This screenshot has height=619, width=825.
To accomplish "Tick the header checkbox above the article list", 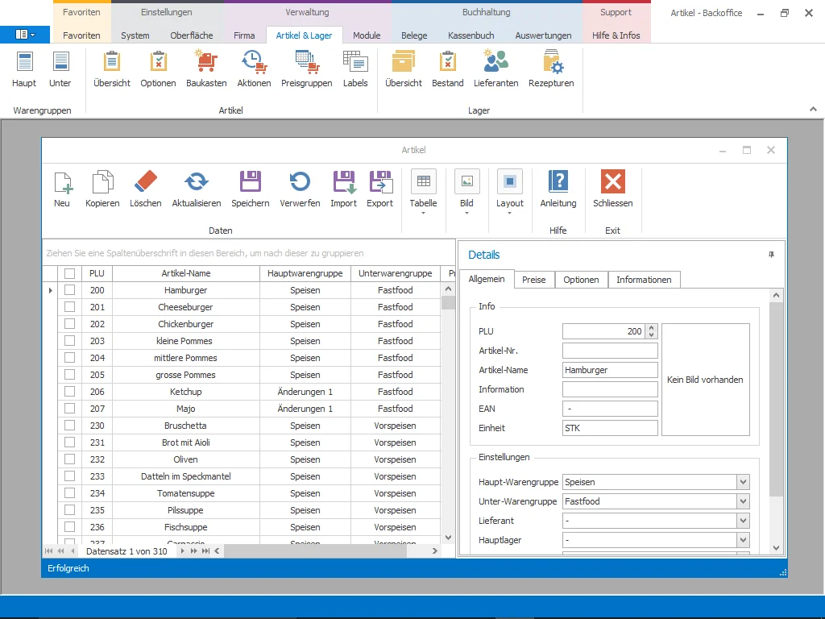I will pos(69,272).
